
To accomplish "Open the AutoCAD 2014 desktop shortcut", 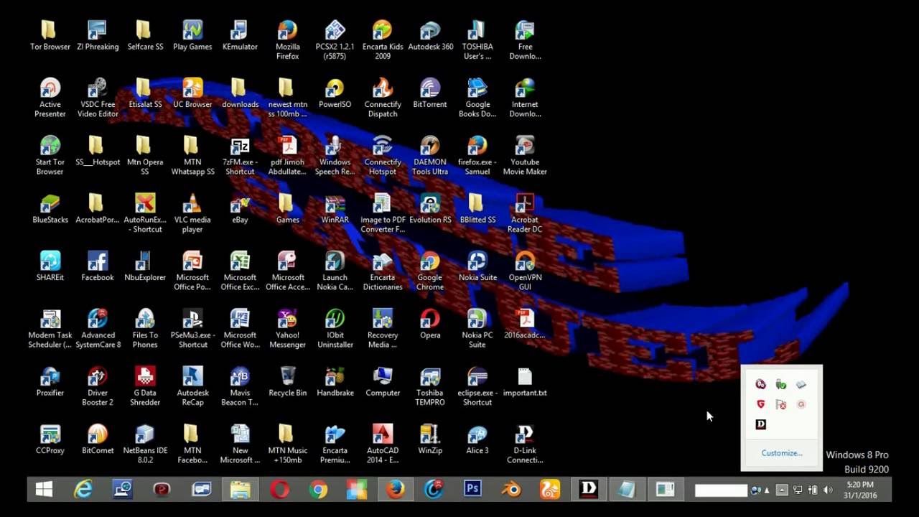I will (x=383, y=444).
